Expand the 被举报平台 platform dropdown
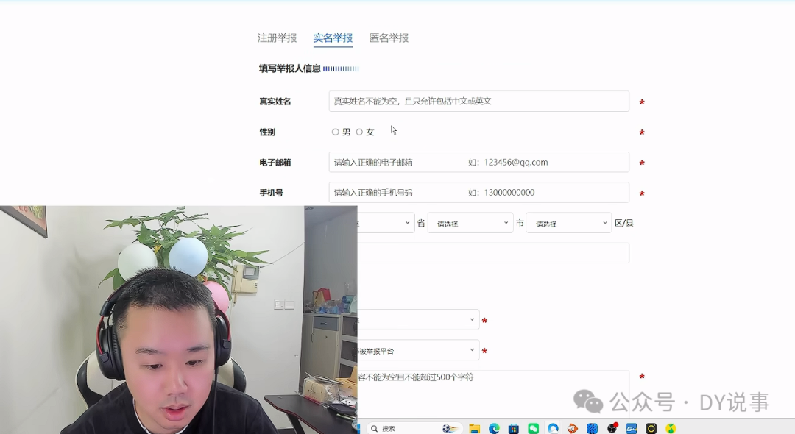 coord(418,350)
